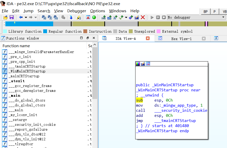Open the forward-arrow history dropdown

36,17
